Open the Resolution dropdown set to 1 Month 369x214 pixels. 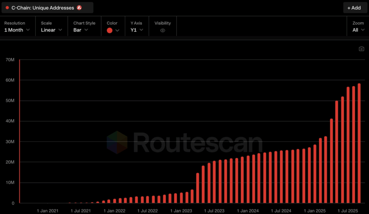point(17,30)
